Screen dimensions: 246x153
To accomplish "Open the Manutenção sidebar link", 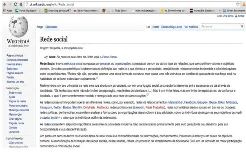I will click(x=15, y=115).
